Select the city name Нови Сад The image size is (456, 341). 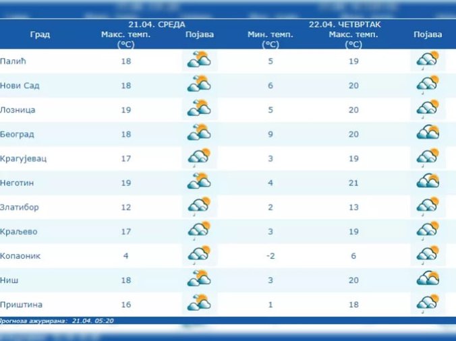pyautogui.click(x=20, y=86)
